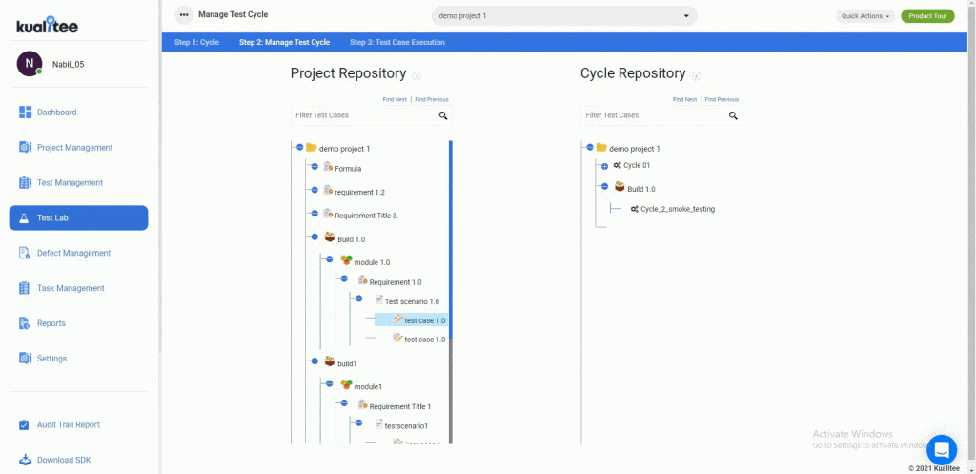The image size is (976, 474).
Task: Click the Cycle Repository demo project folder icon
Action: click(601, 148)
